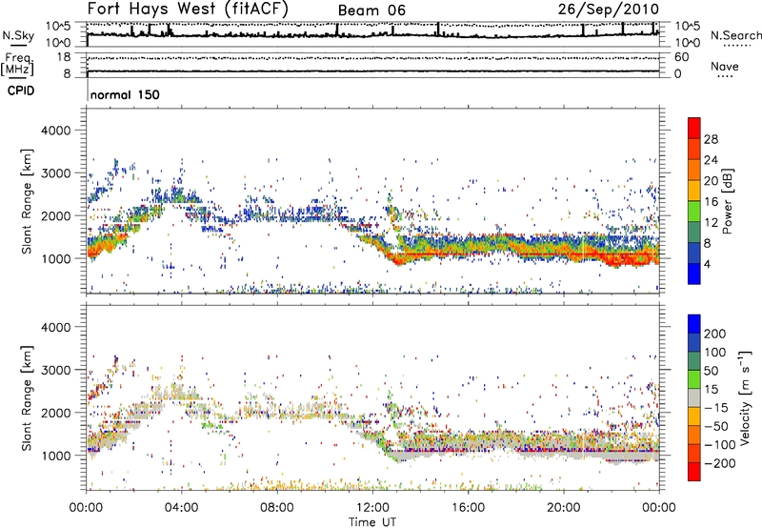Click the dotted line sample under 'Nave'

pos(725,76)
